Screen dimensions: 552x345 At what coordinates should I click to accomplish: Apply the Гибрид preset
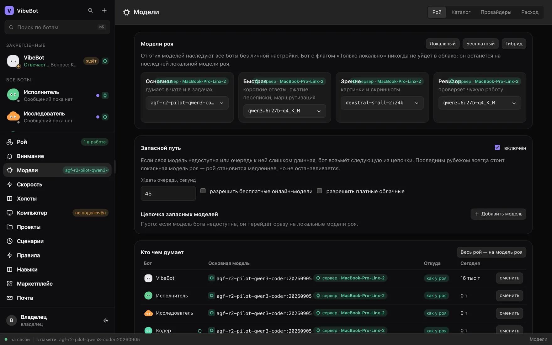point(514,44)
